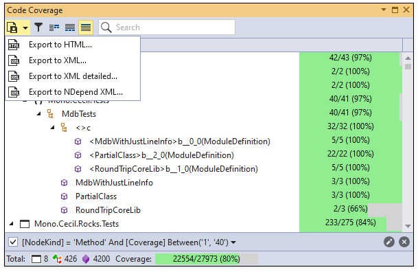Remove the filter with the X icon
Image resolution: width=418 pixels, height=272 pixels.
(404, 242)
